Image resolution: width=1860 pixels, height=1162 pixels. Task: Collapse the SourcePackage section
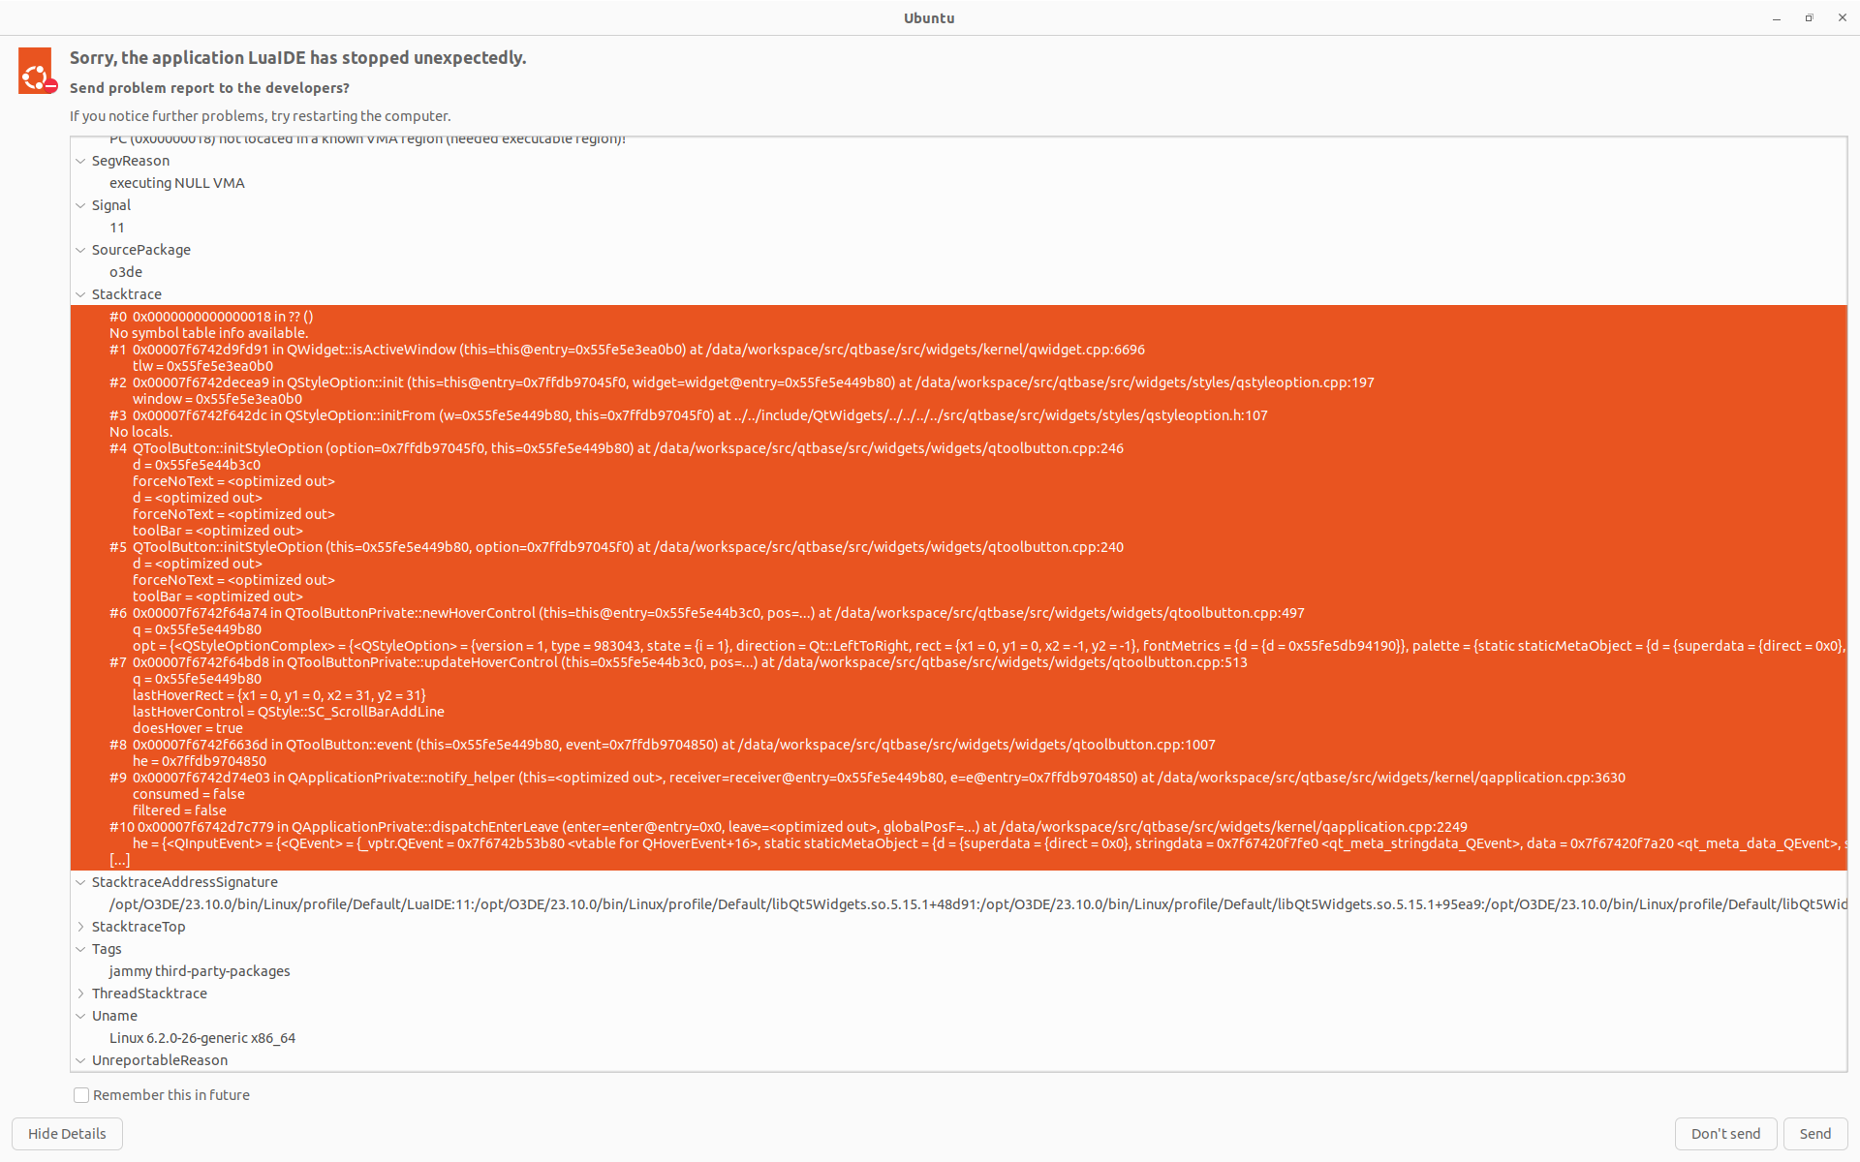coord(81,250)
